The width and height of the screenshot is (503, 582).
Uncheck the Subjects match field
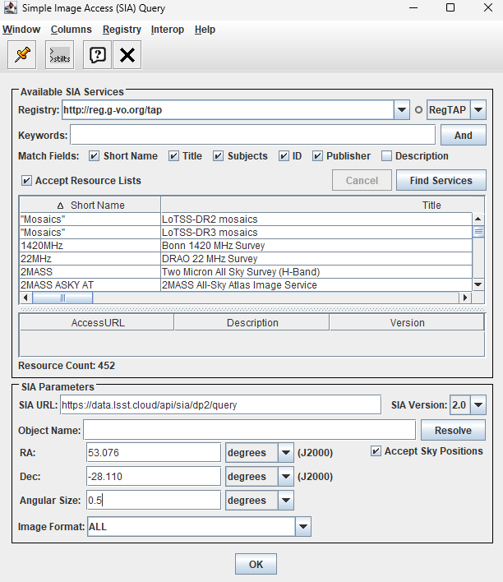218,156
